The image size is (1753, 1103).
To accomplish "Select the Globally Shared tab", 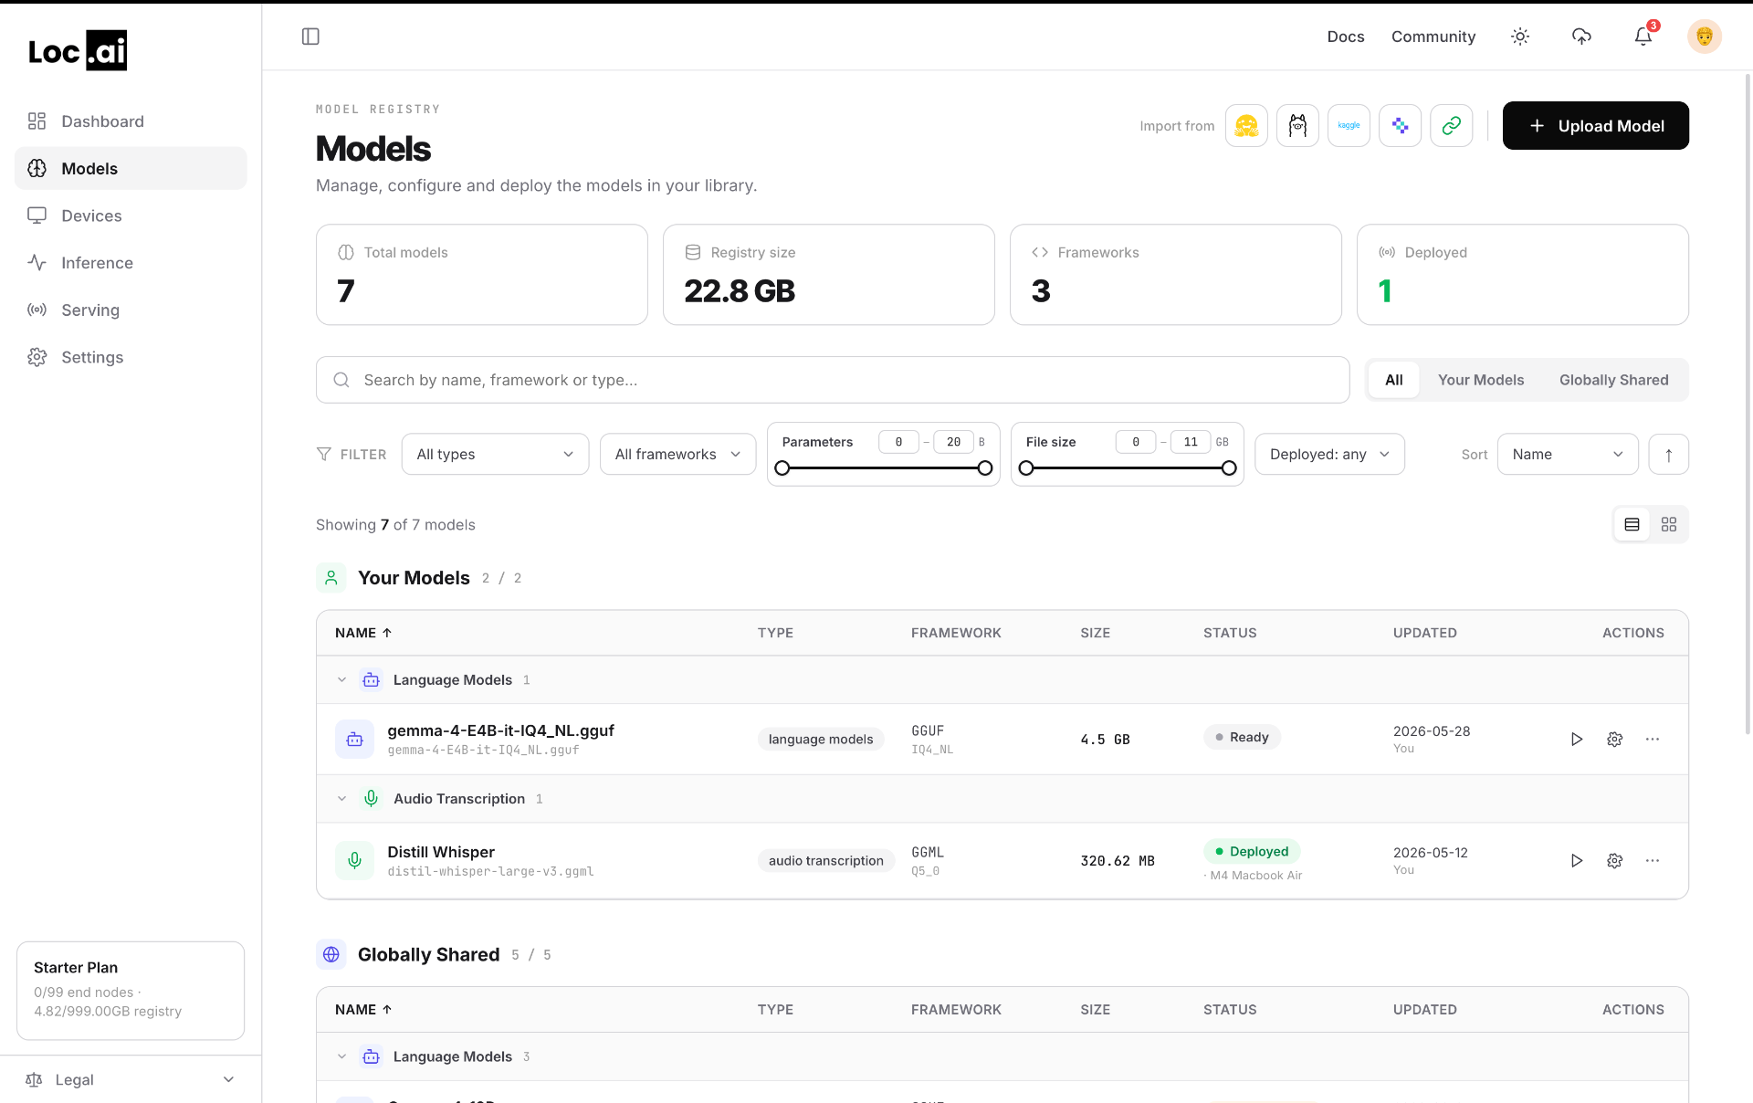I will point(1613,380).
